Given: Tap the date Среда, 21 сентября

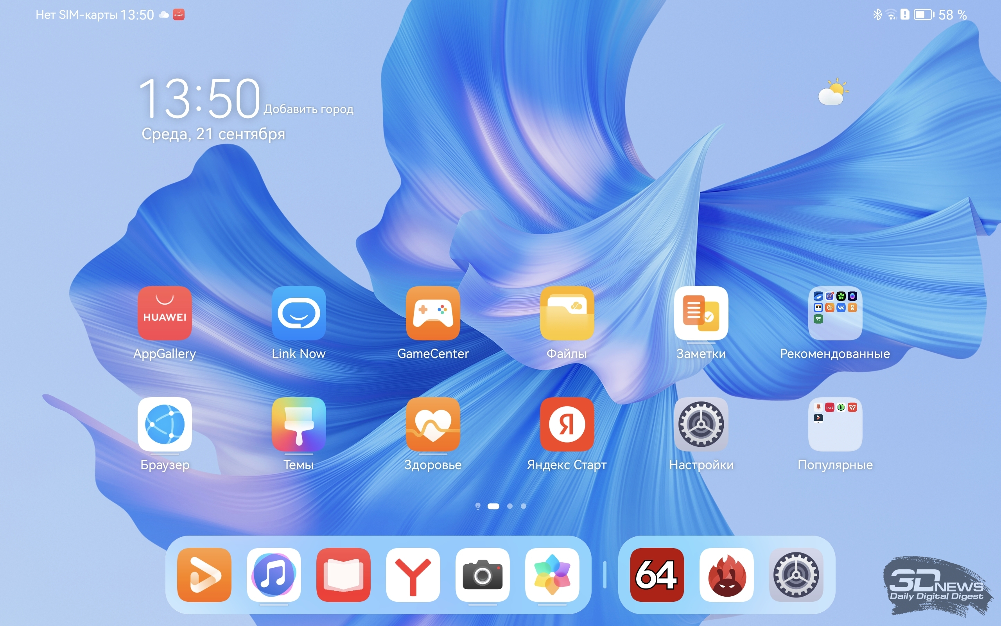Looking at the screenshot, I should coord(213,134).
